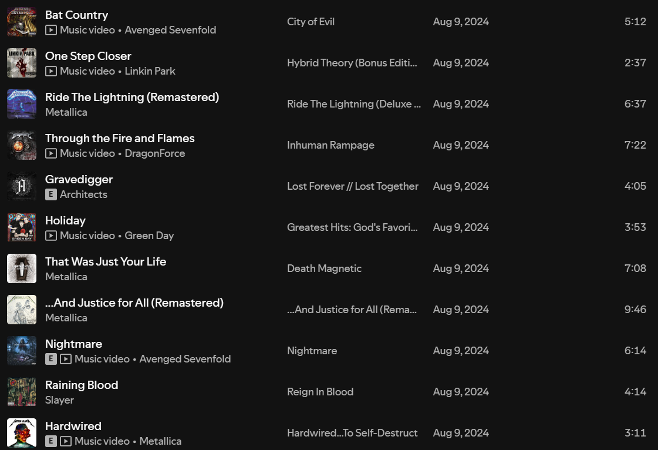The width and height of the screenshot is (658, 450).
Task: Click the Raining Blood song title
Action: coord(82,385)
